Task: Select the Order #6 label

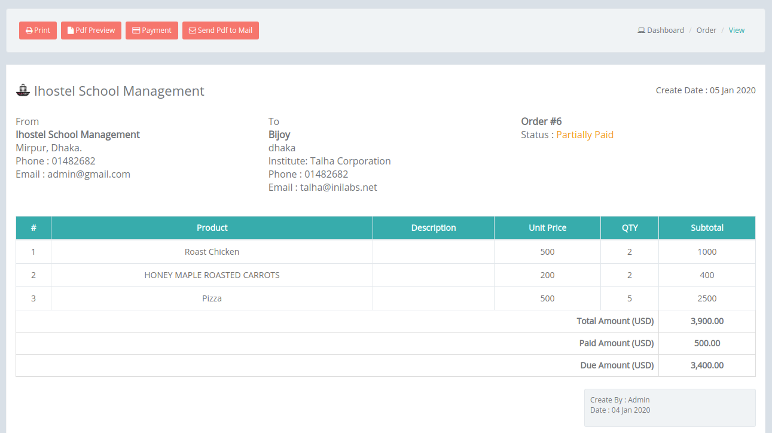Action: [541, 121]
